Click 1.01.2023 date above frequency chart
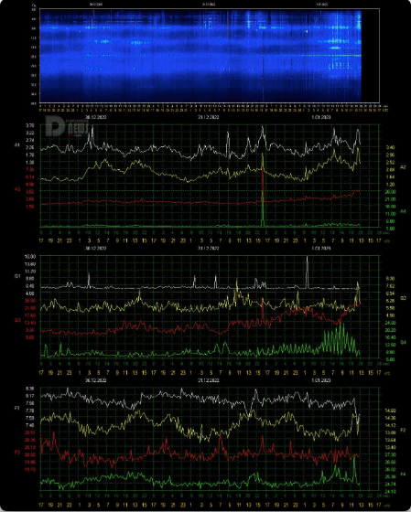This screenshot has height=512, width=411. pos(320,380)
